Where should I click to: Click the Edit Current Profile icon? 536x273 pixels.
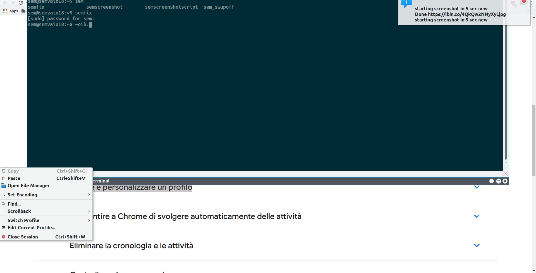pos(4,228)
